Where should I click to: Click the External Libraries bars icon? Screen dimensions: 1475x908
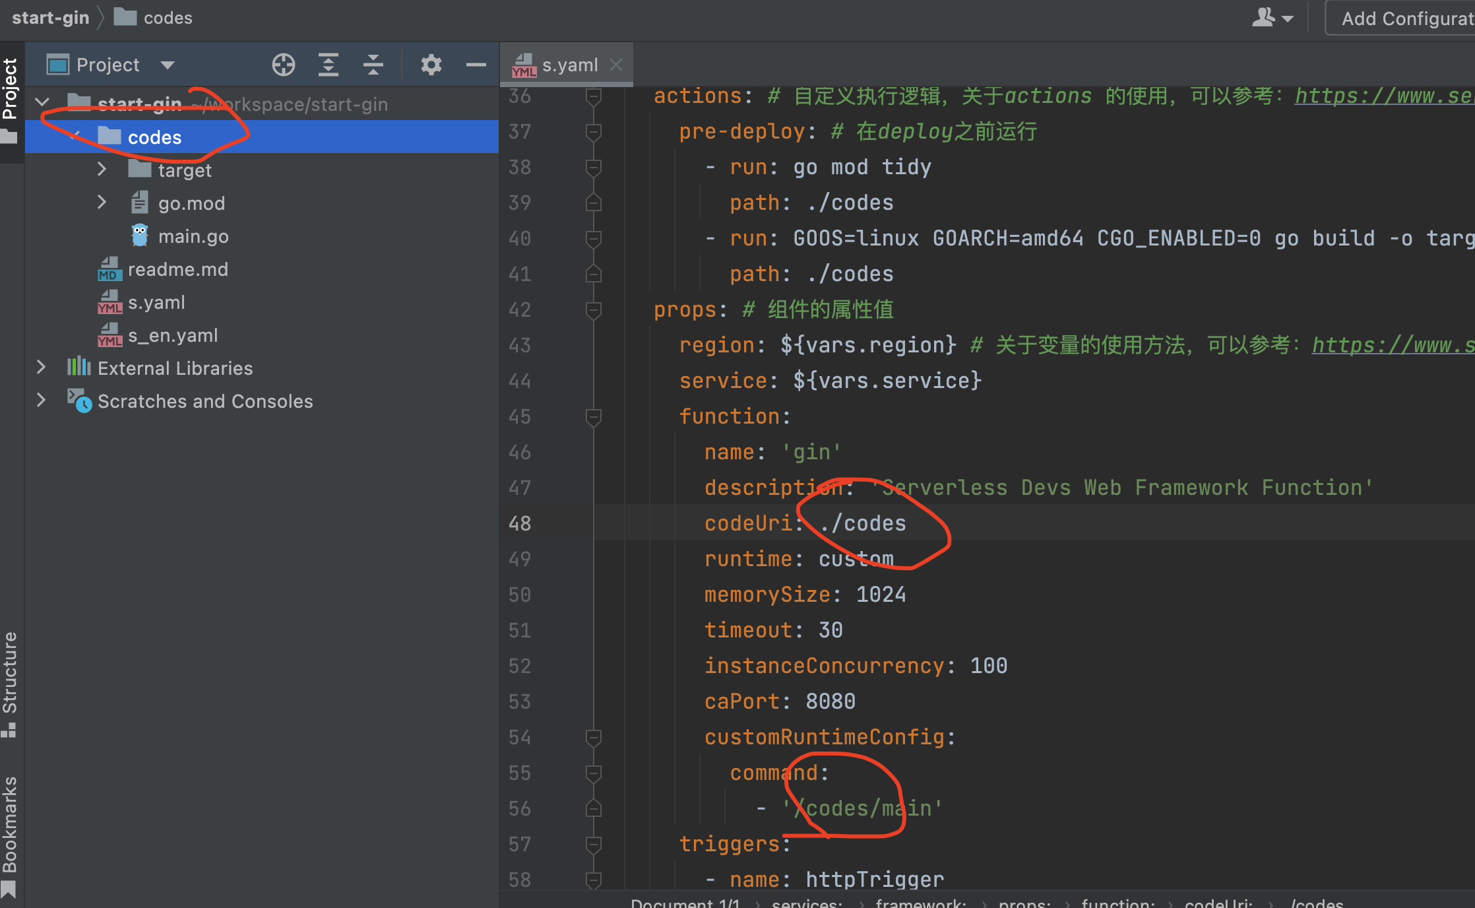click(78, 367)
